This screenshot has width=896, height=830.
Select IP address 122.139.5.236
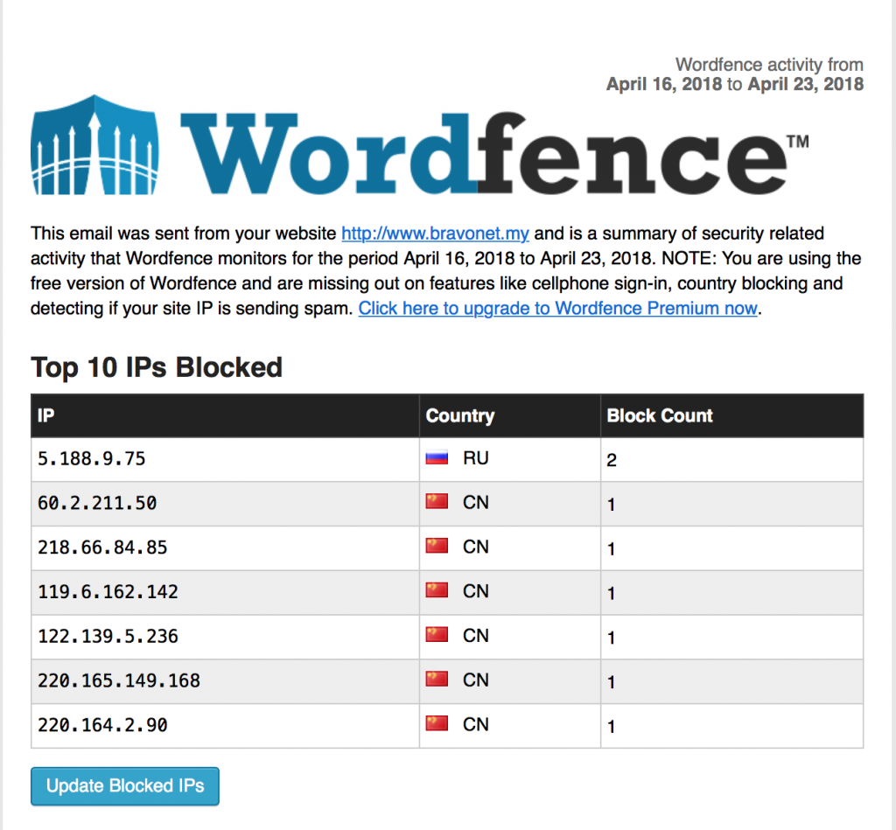pyautogui.click(x=108, y=637)
